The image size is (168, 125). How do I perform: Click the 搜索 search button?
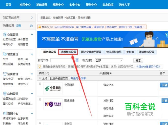(138, 61)
